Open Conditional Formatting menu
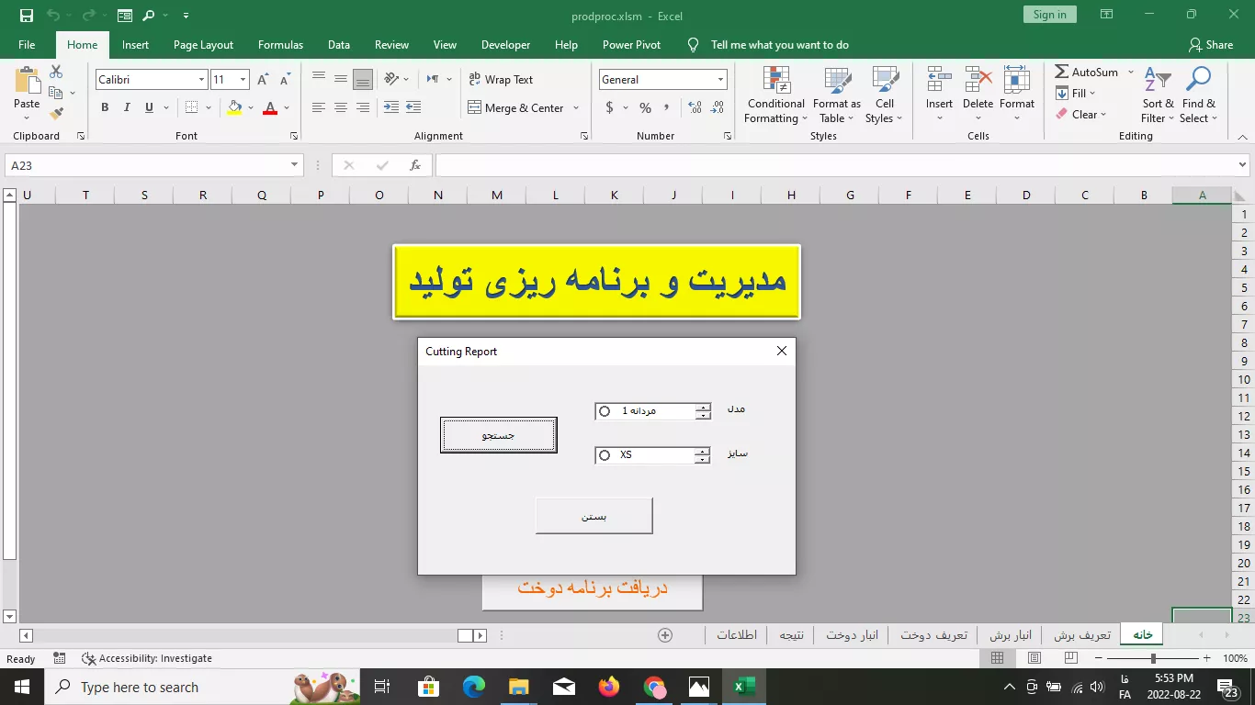This screenshot has width=1255, height=705. pyautogui.click(x=776, y=95)
